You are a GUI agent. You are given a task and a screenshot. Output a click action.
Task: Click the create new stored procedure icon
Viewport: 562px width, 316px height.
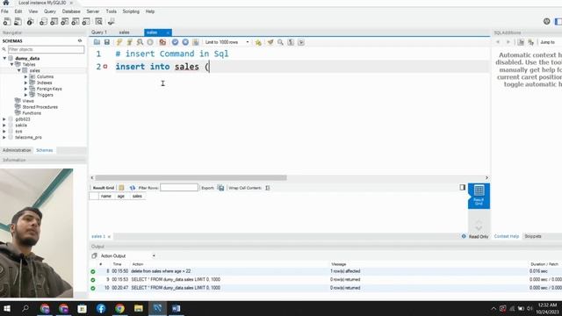[76, 21]
